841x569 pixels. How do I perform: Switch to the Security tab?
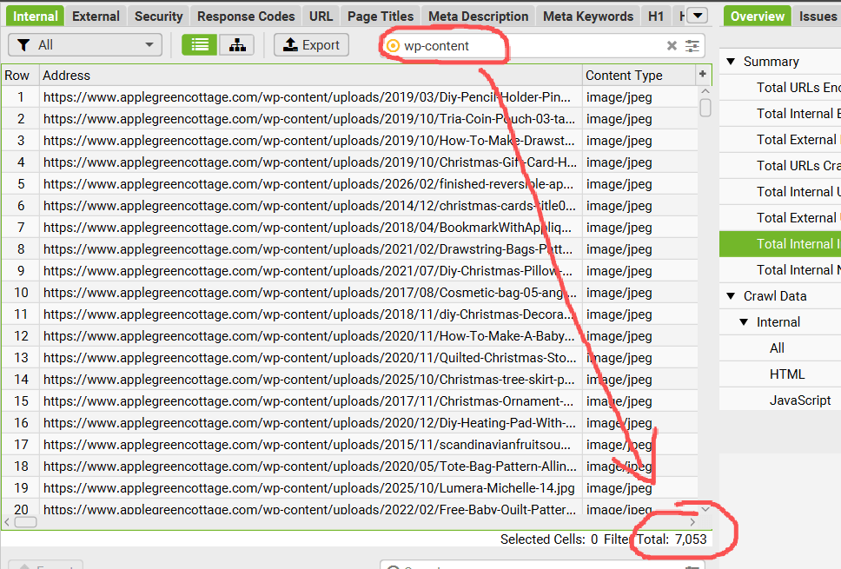coord(159,17)
